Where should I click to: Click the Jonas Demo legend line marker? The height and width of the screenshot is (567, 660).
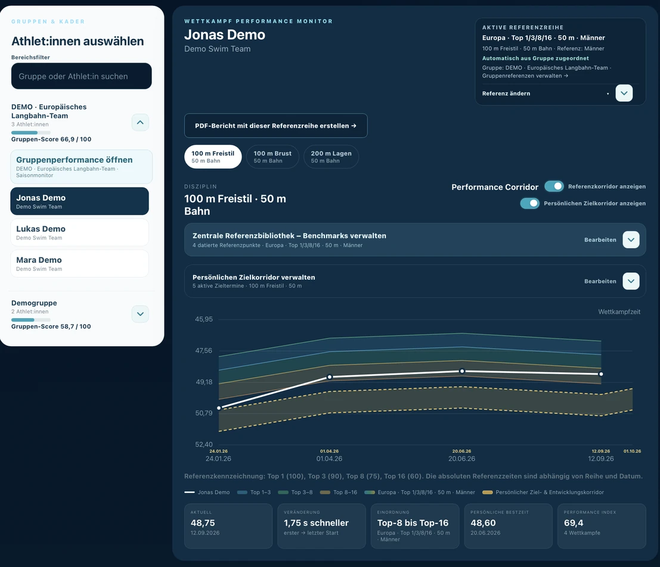coord(190,492)
